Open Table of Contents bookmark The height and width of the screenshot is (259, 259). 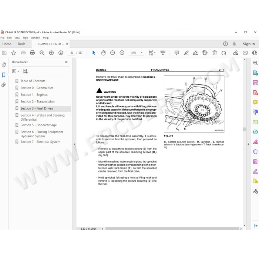pos(33,81)
